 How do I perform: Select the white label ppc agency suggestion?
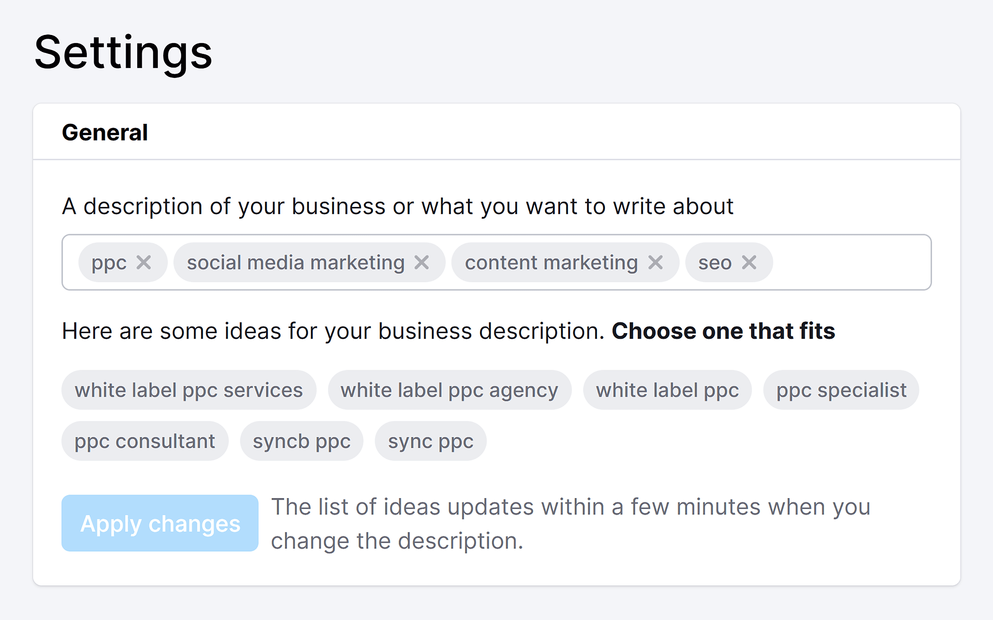click(x=449, y=390)
